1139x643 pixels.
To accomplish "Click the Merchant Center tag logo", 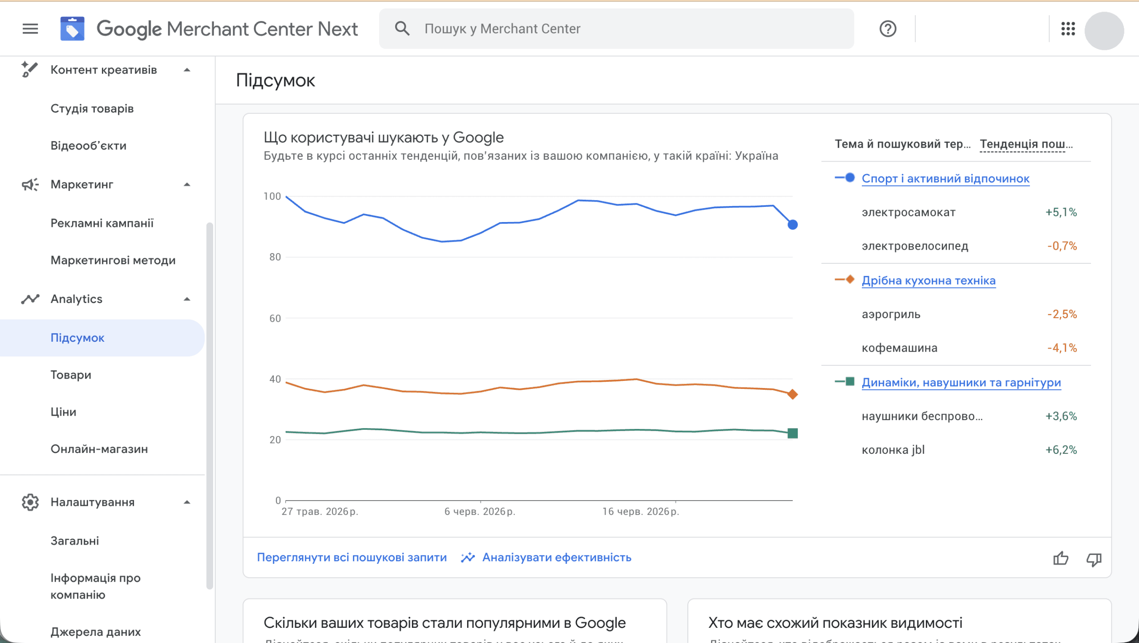I will coord(72,29).
